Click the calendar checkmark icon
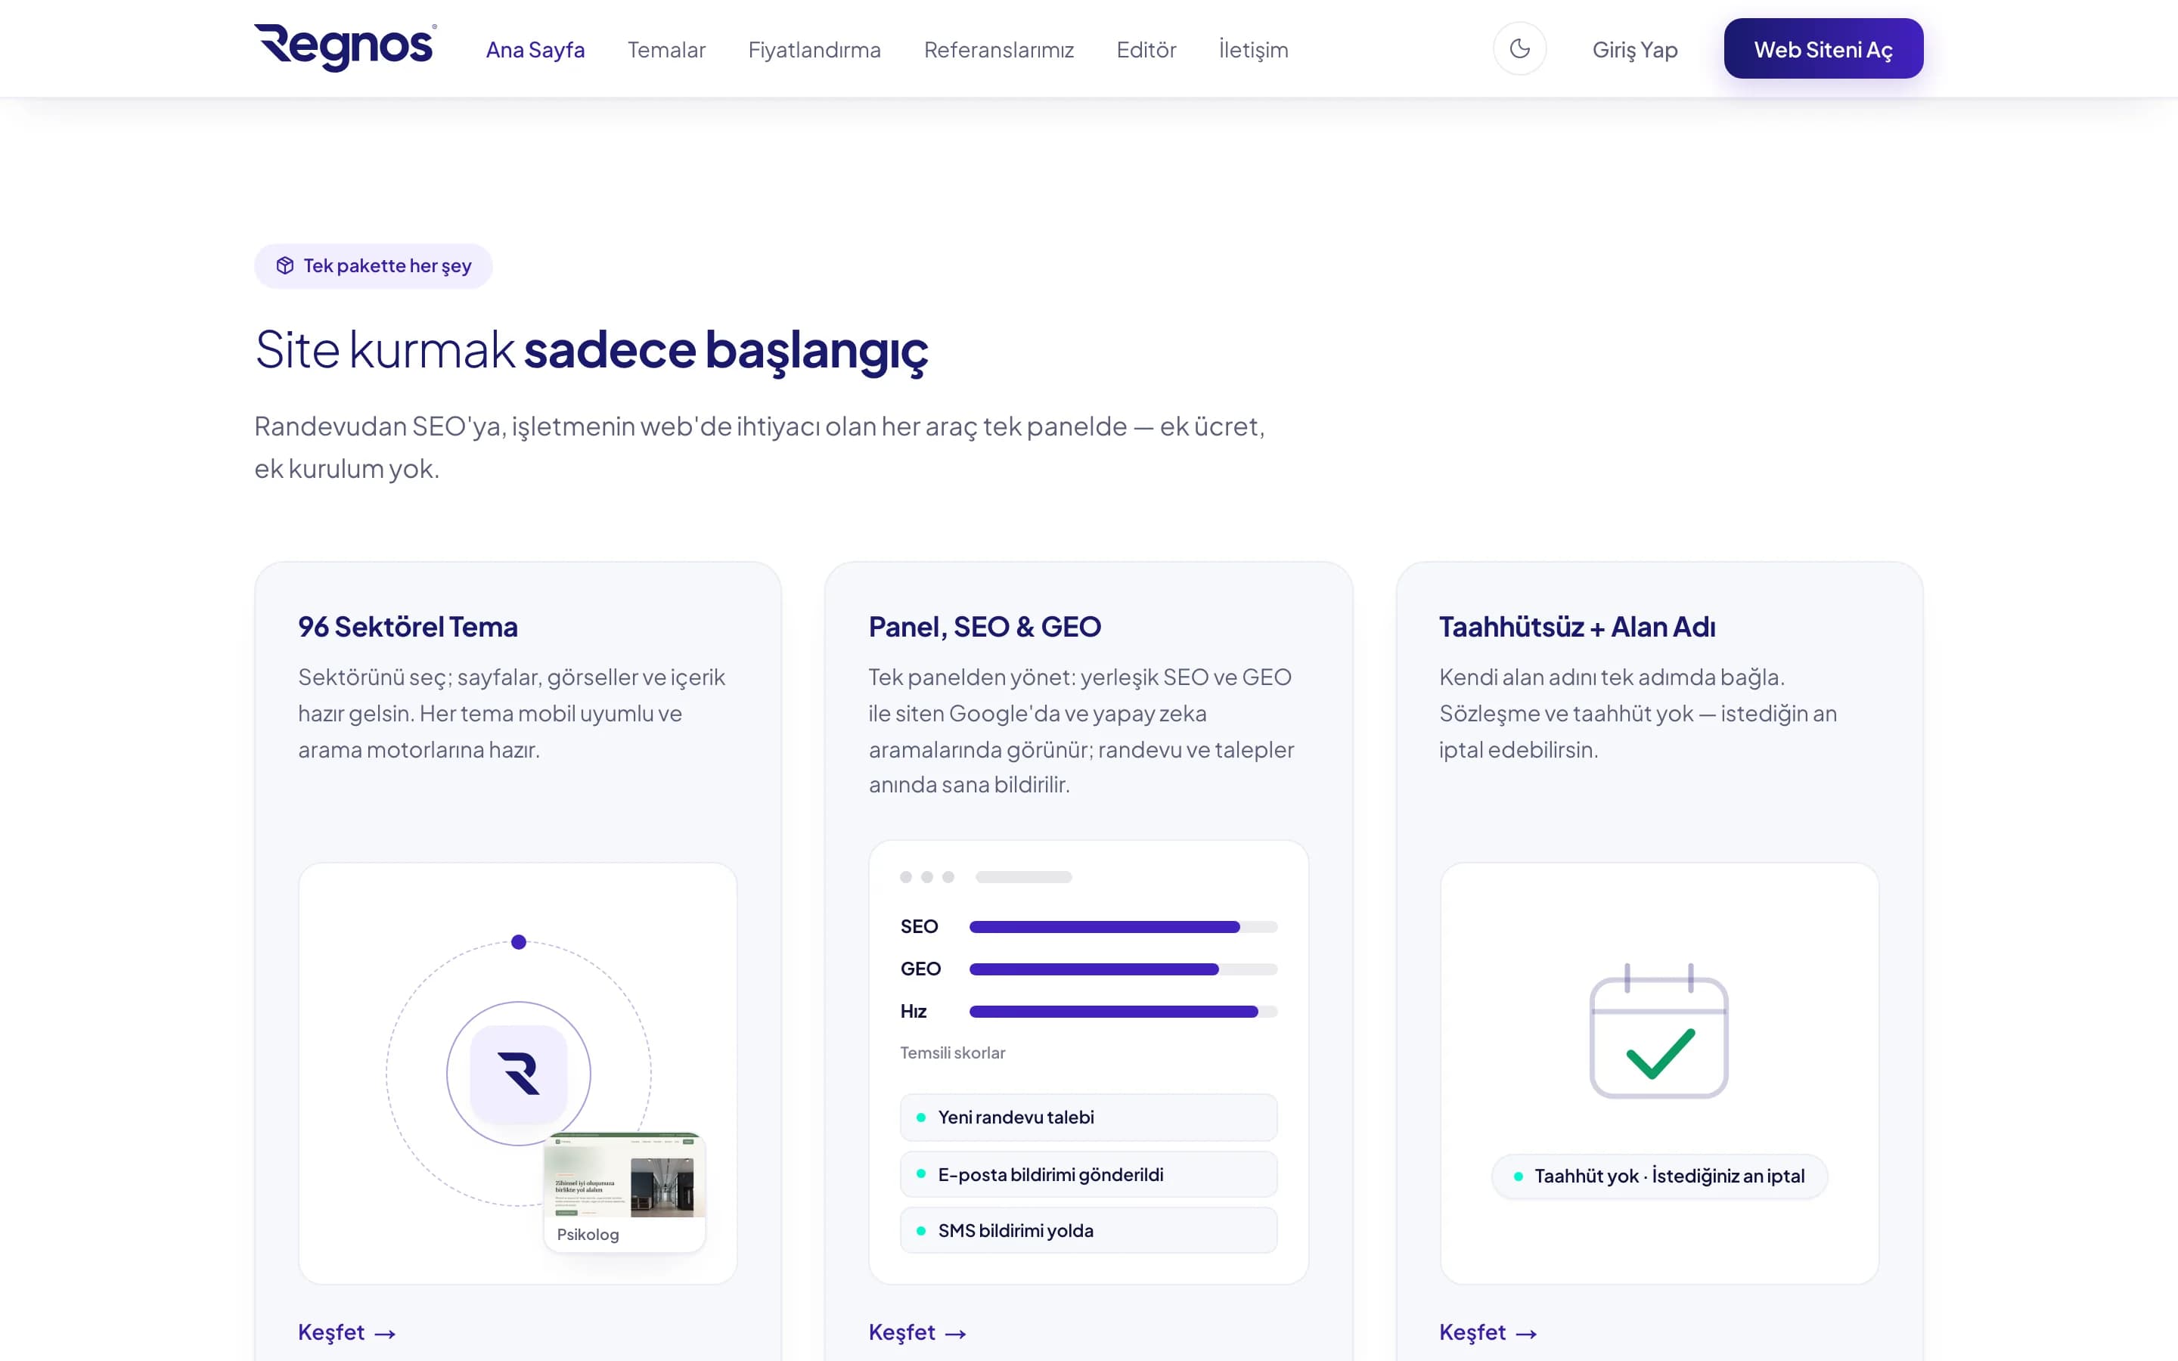Image resolution: width=2178 pixels, height=1361 pixels. tap(1658, 1031)
